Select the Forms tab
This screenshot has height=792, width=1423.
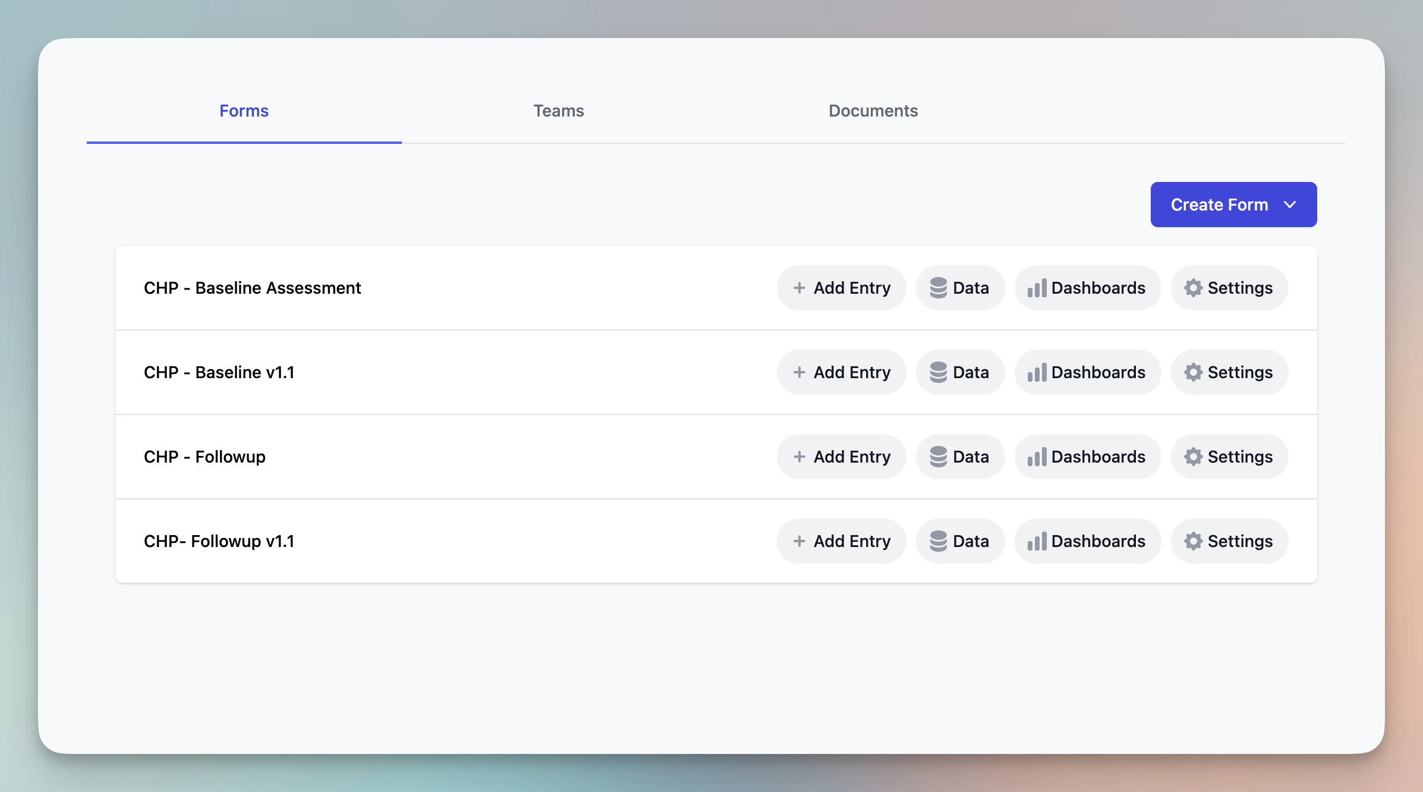(x=244, y=111)
